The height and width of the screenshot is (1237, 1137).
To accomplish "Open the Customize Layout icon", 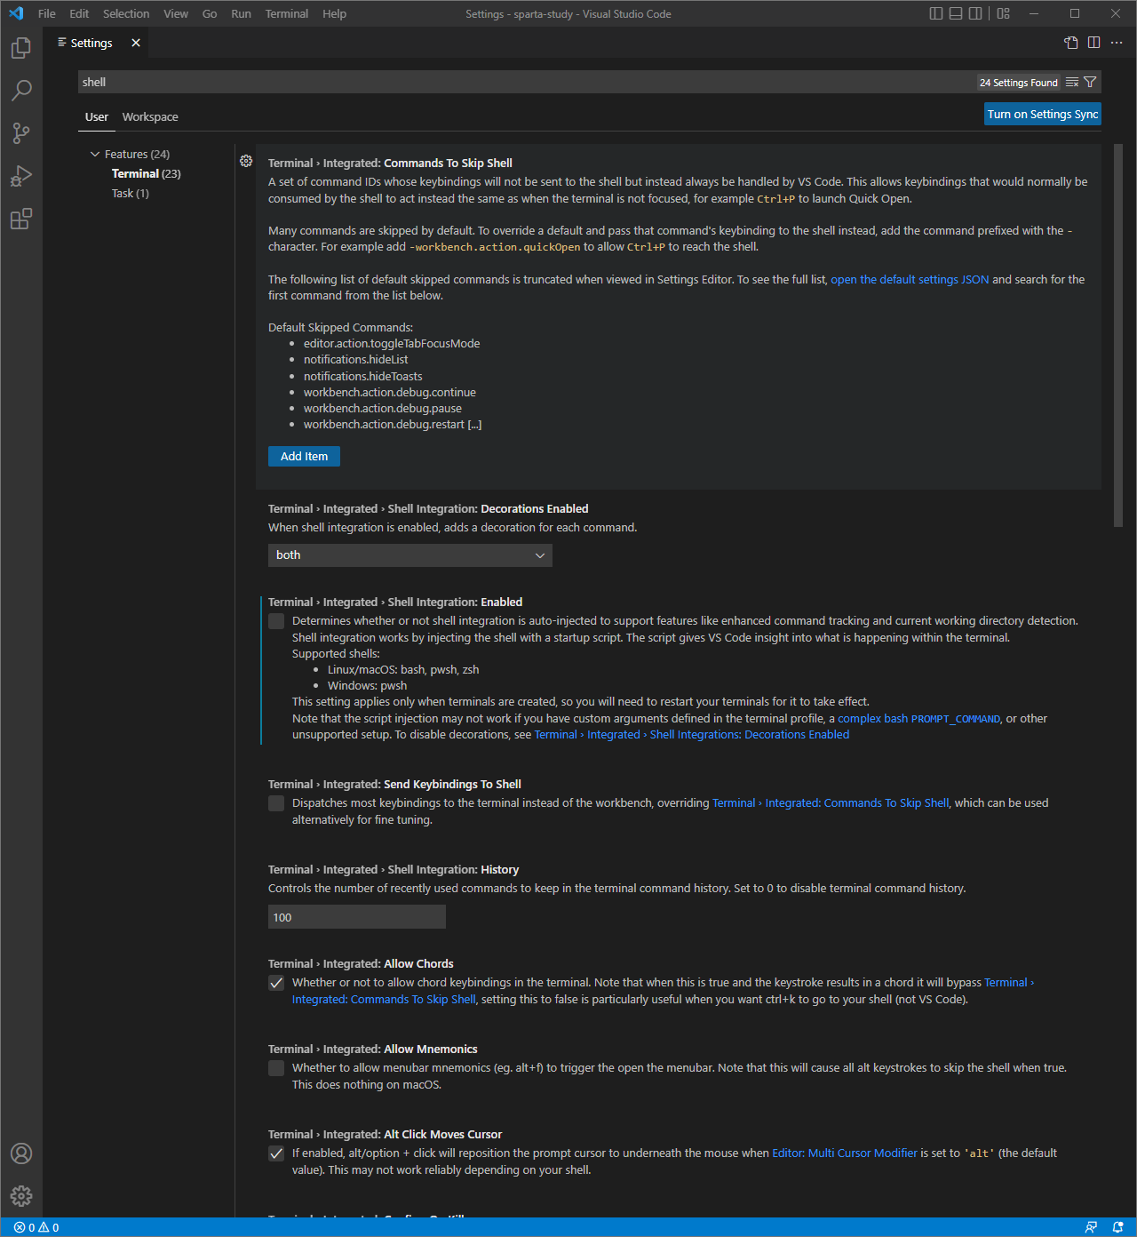I will [1004, 13].
